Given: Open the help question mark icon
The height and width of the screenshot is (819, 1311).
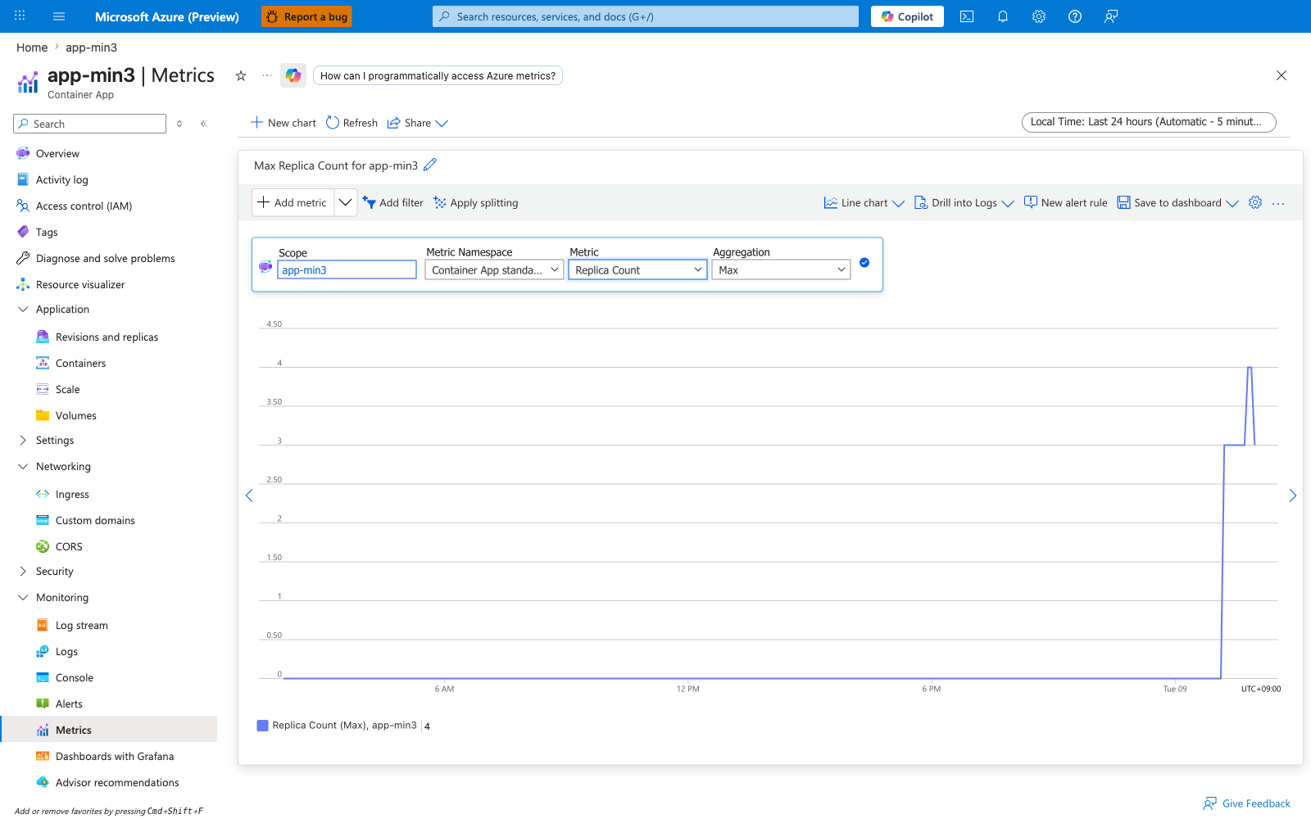Looking at the screenshot, I should pyautogui.click(x=1075, y=16).
